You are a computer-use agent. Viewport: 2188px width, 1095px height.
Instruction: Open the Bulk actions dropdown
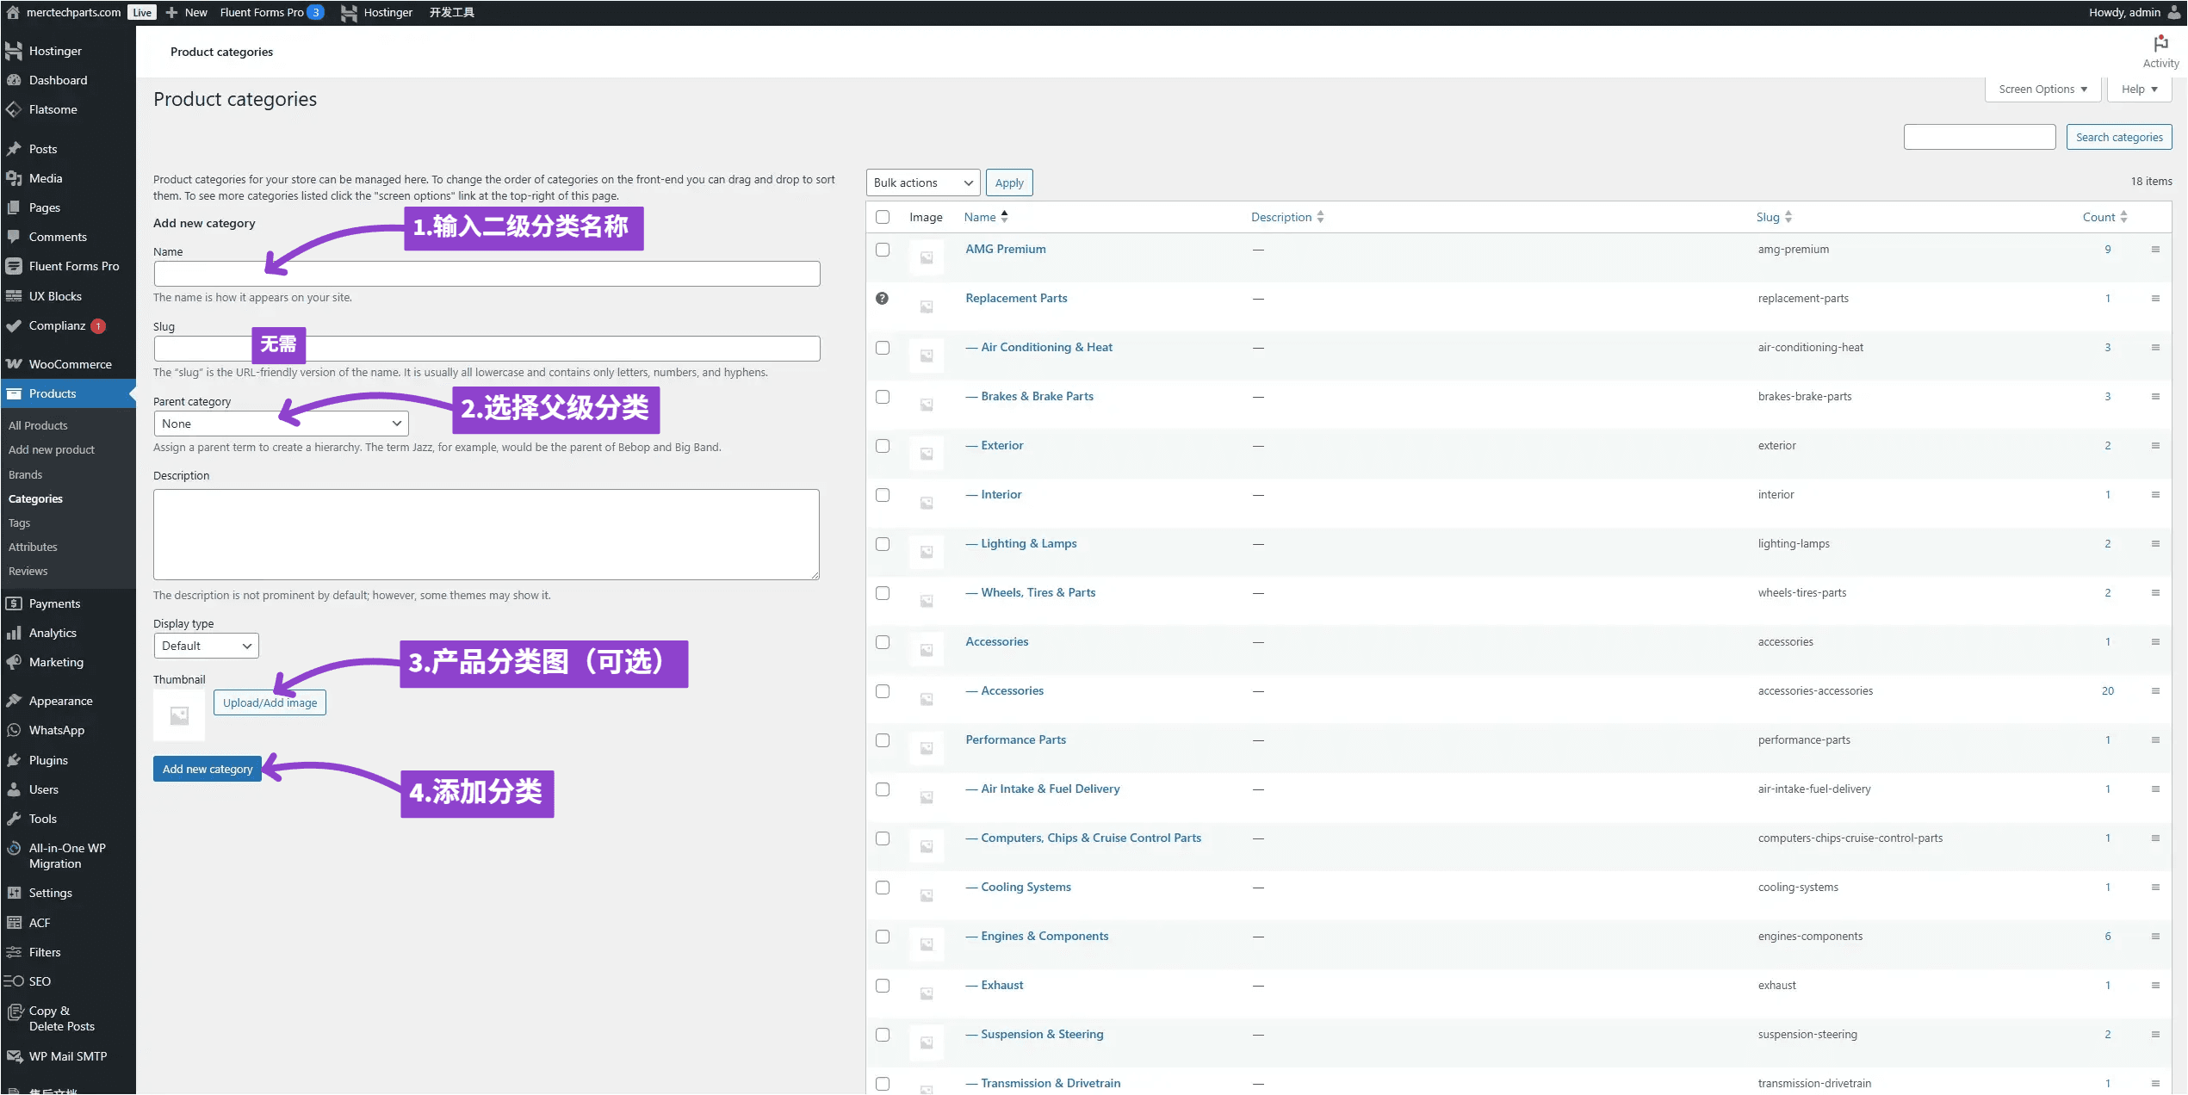[922, 182]
